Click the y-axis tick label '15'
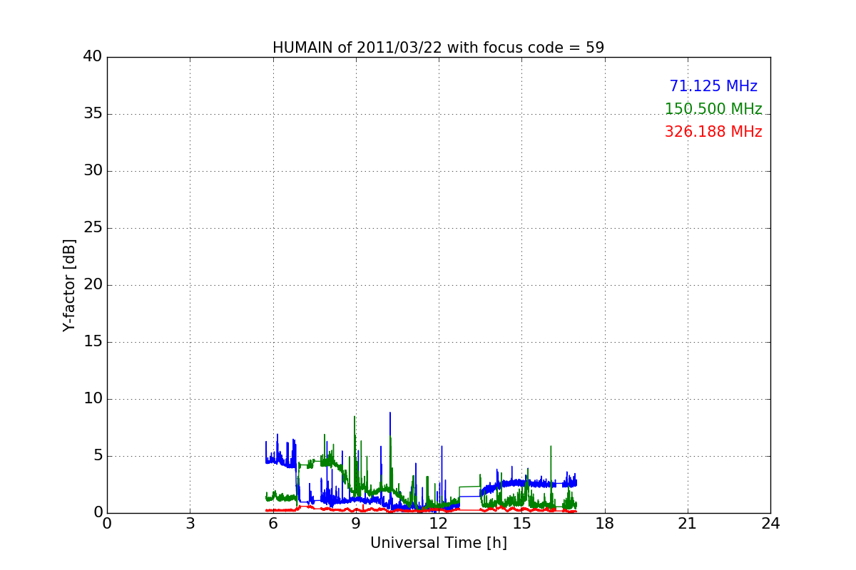 point(93,342)
